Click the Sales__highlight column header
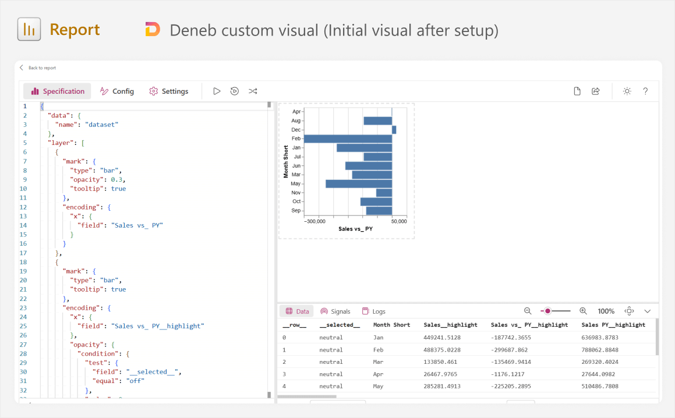The width and height of the screenshot is (675, 418). click(x=450, y=325)
